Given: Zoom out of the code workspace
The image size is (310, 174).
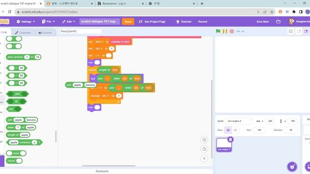Looking at the screenshot, I should 204,149.
